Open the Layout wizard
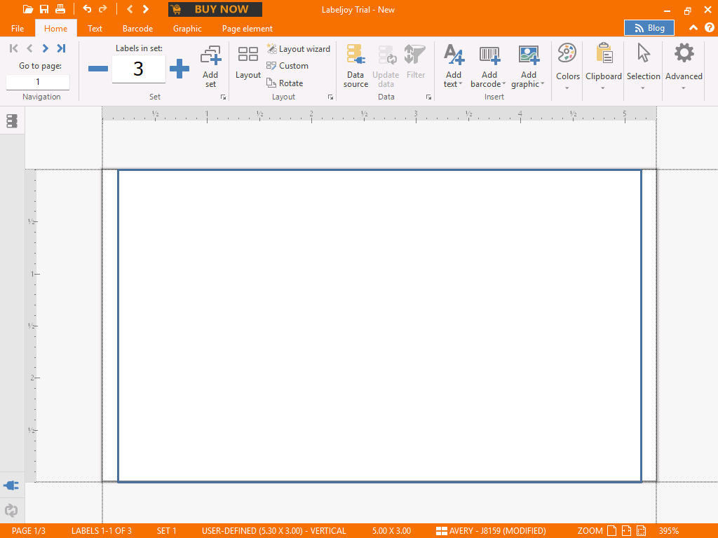 [x=298, y=49]
